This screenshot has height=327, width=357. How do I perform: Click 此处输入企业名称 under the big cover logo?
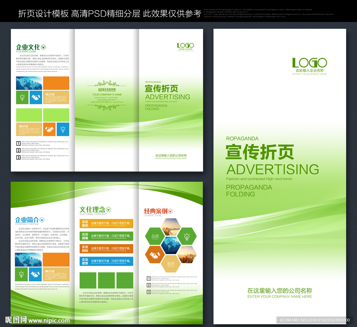[x=310, y=70]
